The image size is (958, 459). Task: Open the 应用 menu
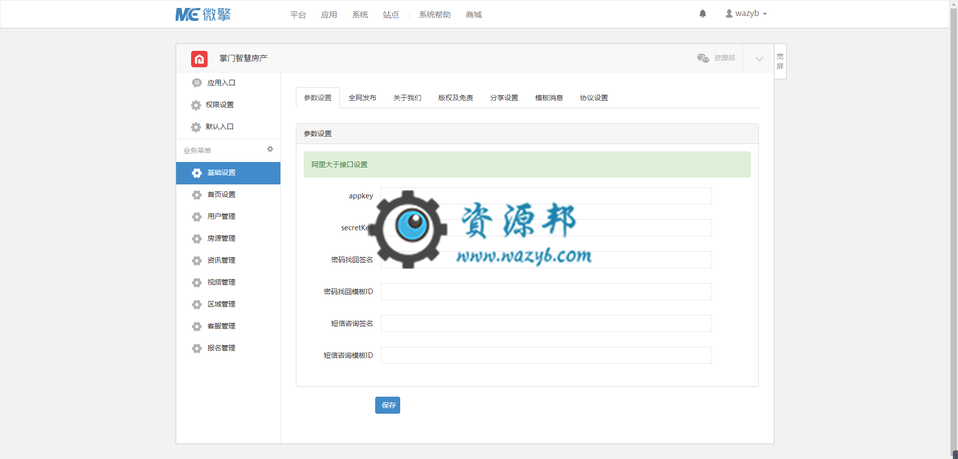[329, 15]
